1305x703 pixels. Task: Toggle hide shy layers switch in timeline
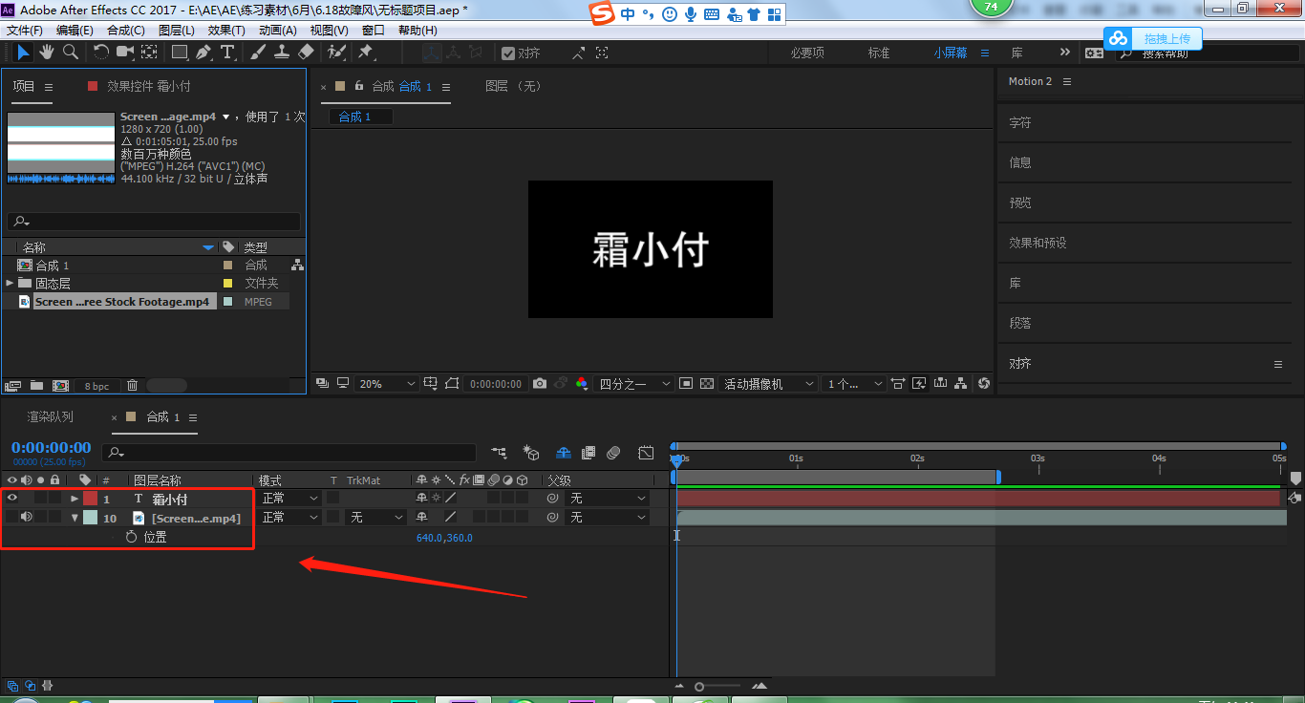[x=564, y=453]
